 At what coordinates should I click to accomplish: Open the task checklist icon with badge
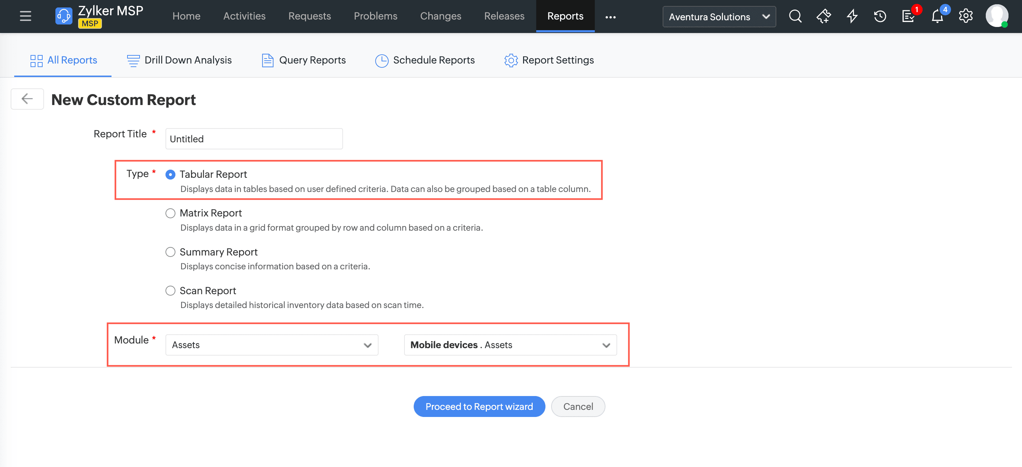(908, 16)
